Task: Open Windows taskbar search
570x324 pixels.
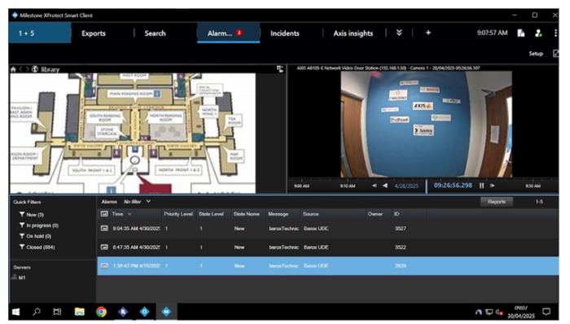Action: click(x=37, y=312)
